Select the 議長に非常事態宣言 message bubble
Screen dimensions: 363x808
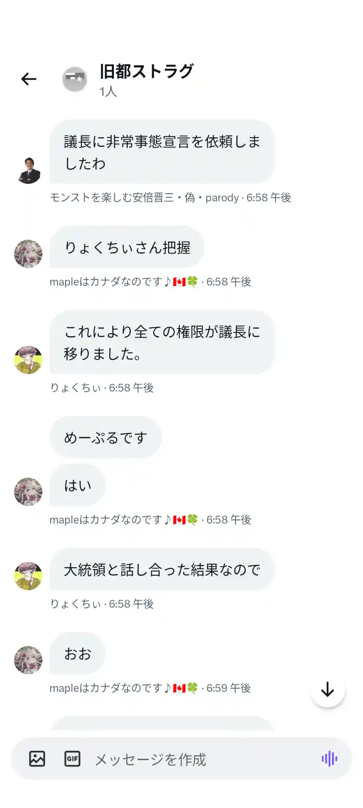point(162,152)
